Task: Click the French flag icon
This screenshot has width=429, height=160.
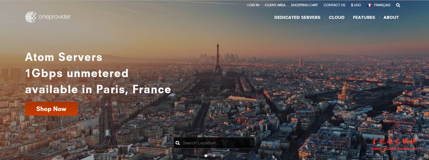Action: click(x=369, y=5)
